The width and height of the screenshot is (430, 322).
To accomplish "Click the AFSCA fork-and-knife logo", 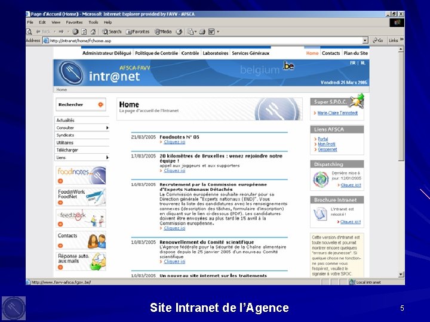I will pyautogui.click(x=71, y=73).
